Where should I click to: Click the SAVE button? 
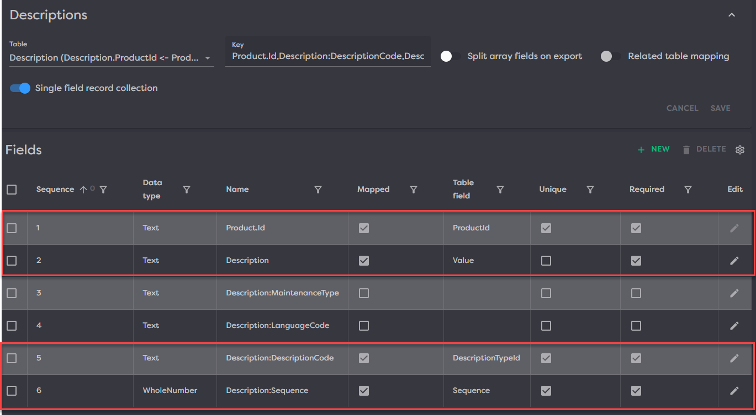pyautogui.click(x=720, y=108)
